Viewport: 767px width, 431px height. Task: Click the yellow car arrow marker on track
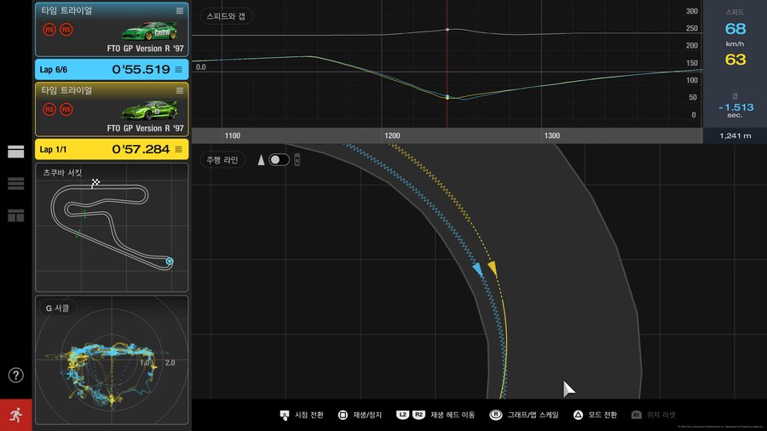pos(493,269)
